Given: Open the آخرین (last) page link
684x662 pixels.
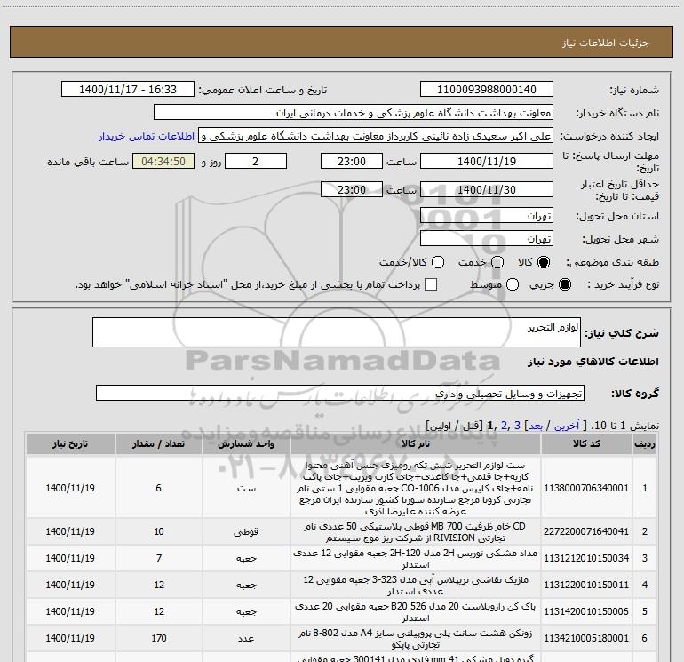Looking at the screenshot, I should pyautogui.click(x=566, y=426).
